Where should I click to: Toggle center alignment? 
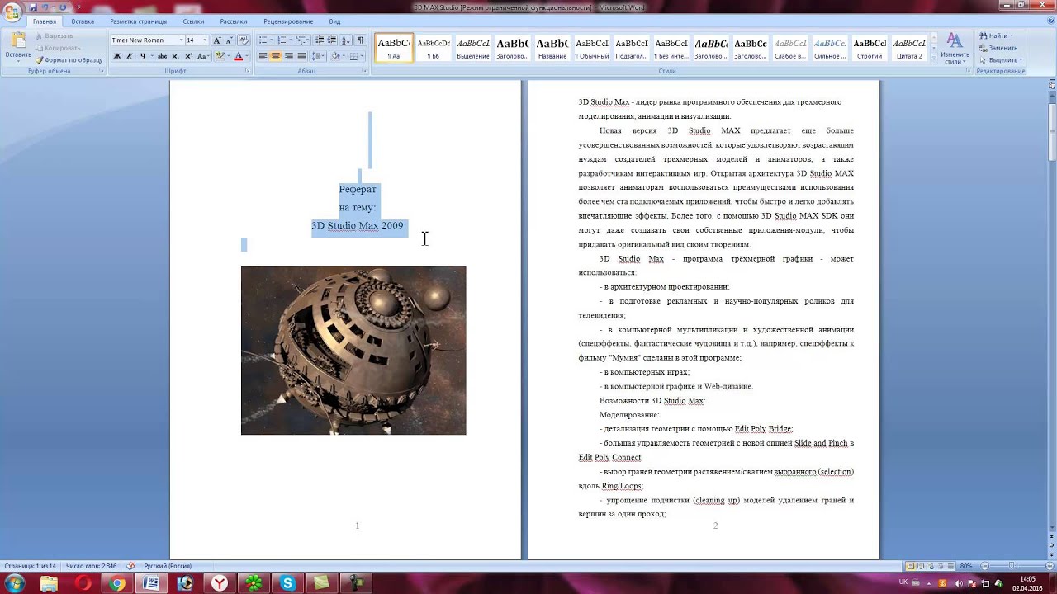pyautogui.click(x=276, y=56)
